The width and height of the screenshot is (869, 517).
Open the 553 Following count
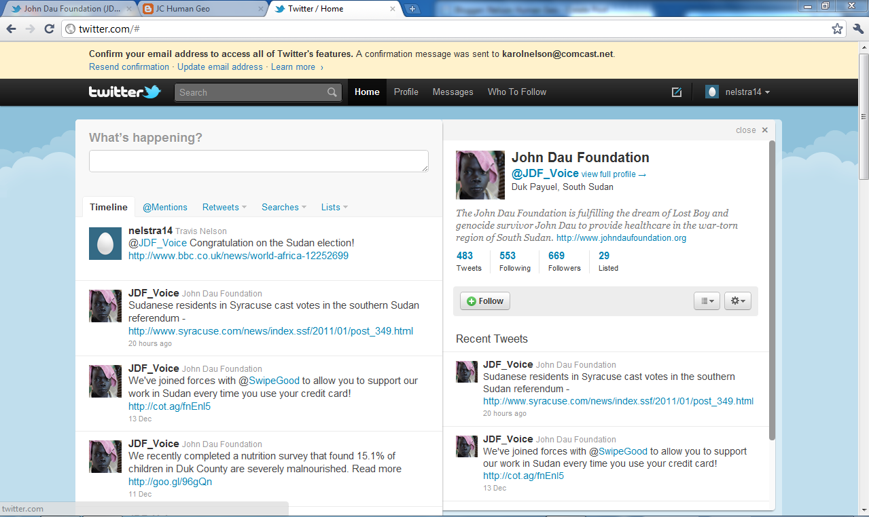point(514,261)
